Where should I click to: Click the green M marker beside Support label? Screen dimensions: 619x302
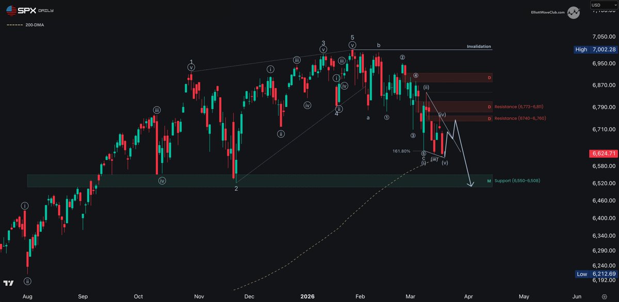pyautogui.click(x=489, y=181)
